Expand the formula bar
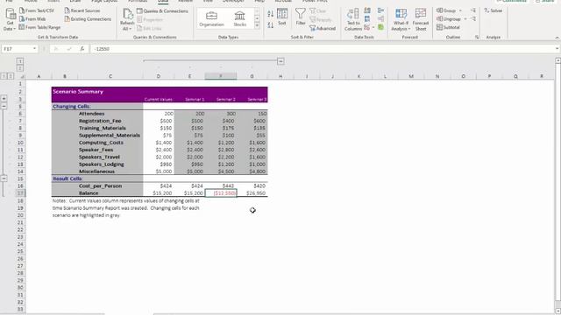The image size is (561, 315). click(557, 49)
